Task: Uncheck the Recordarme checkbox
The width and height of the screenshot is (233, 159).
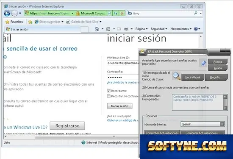Action: [108, 91]
